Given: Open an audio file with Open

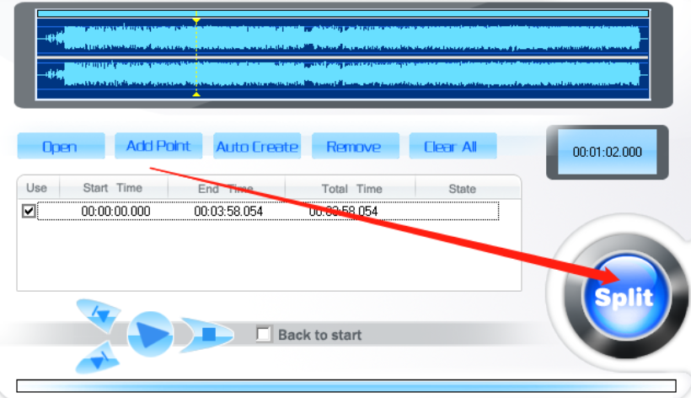Looking at the screenshot, I should (61, 146).
